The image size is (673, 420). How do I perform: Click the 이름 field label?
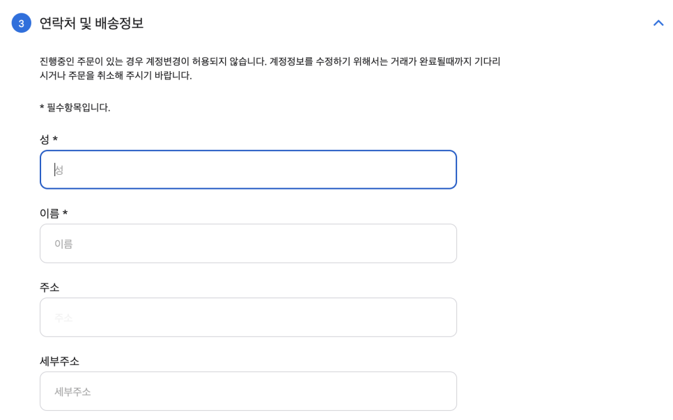49,213
